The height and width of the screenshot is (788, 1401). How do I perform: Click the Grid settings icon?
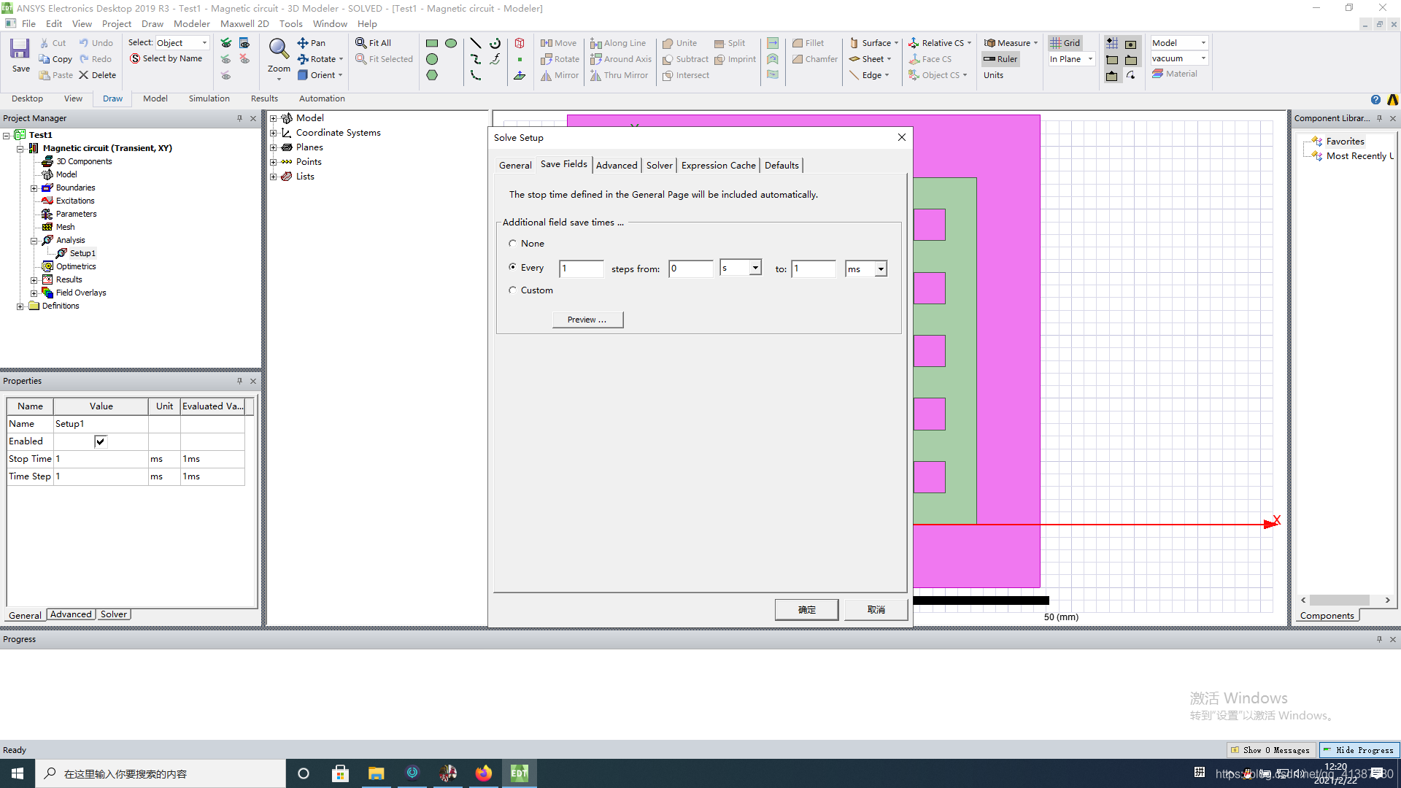(1065, 43)
